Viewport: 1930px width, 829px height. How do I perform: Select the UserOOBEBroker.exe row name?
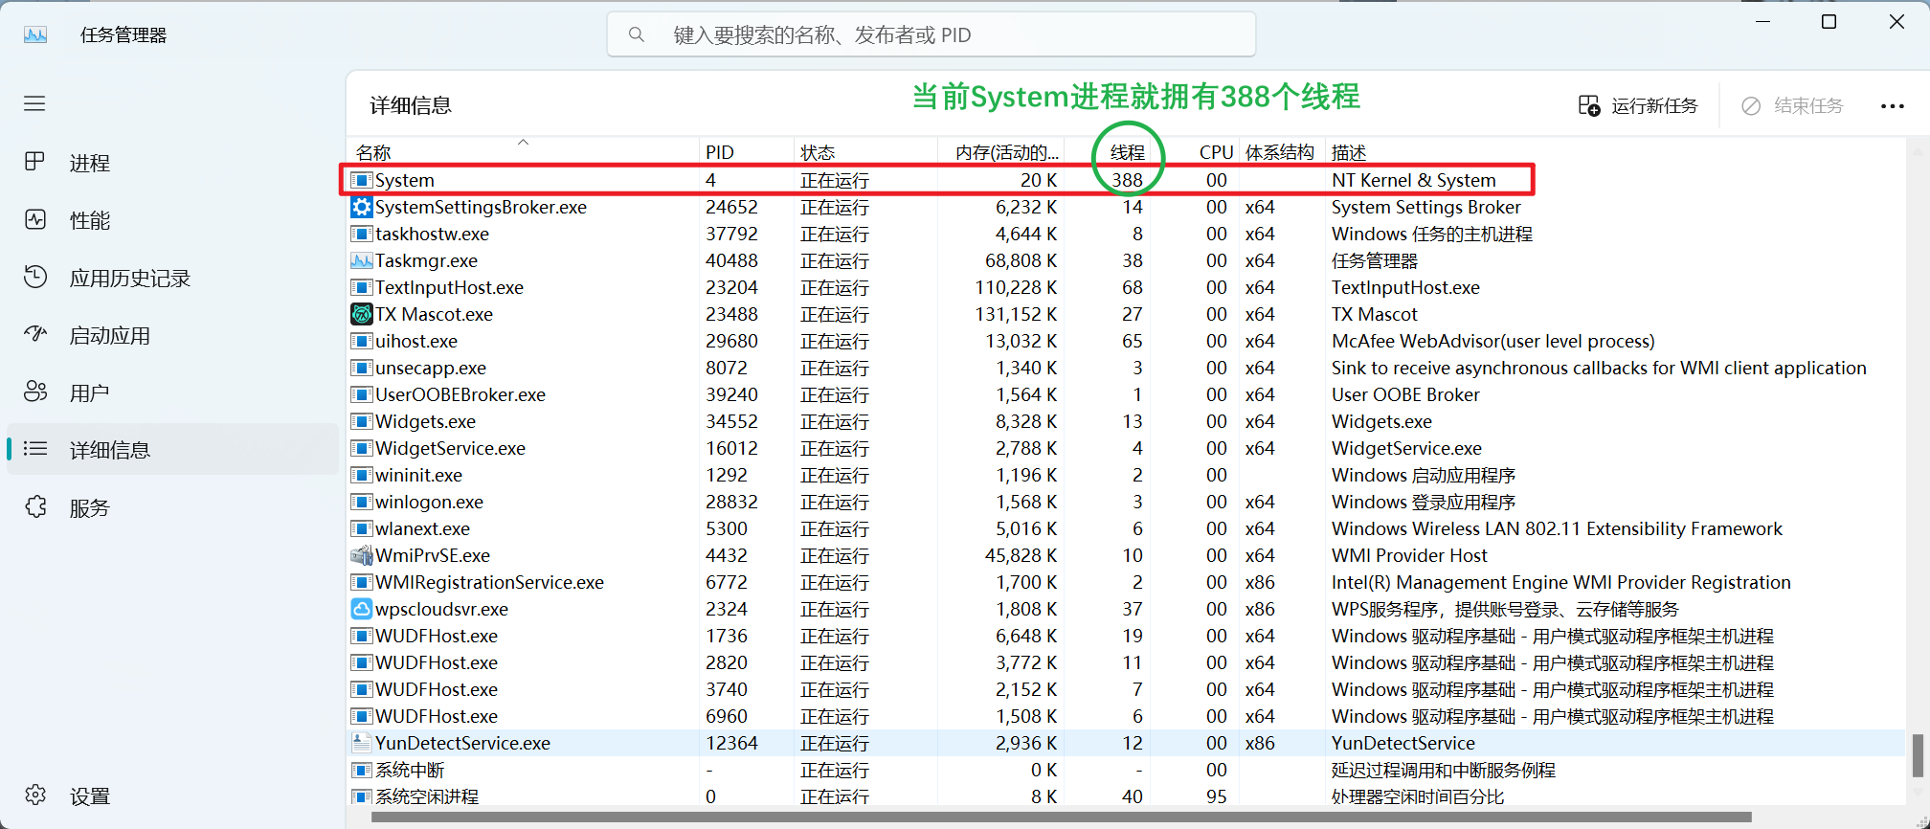pyautogui.click(x=460, y=394)
